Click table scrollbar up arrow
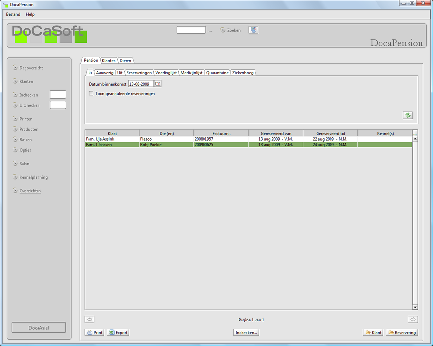This screenshot has height=346, width=433. 415,139
